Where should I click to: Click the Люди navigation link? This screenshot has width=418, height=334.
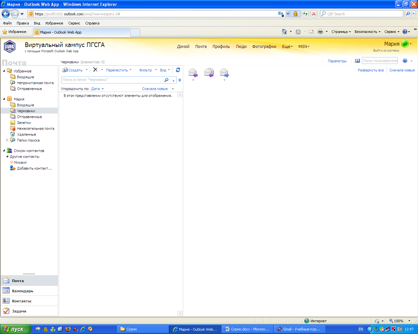pyautogui.click(x=241, y=46)
